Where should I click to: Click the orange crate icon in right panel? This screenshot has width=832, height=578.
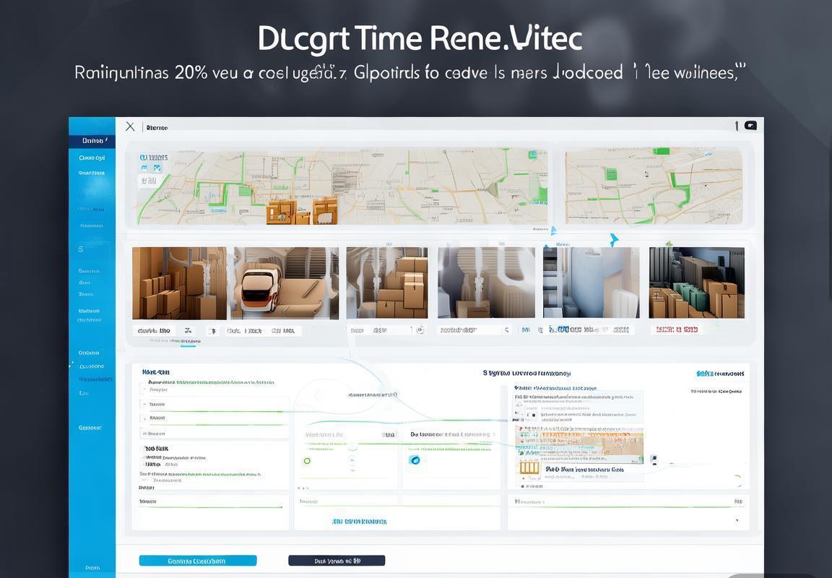point(529,468)
